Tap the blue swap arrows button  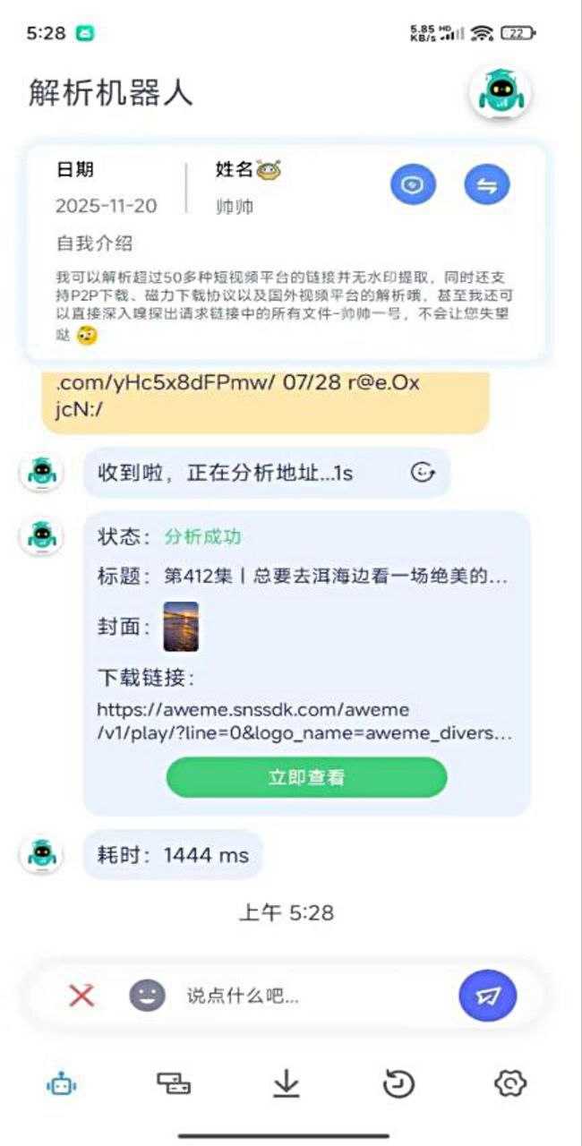(486, 185)
